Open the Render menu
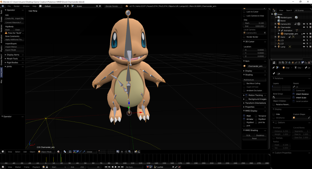312x169 pixels. [x=17, y=6]
